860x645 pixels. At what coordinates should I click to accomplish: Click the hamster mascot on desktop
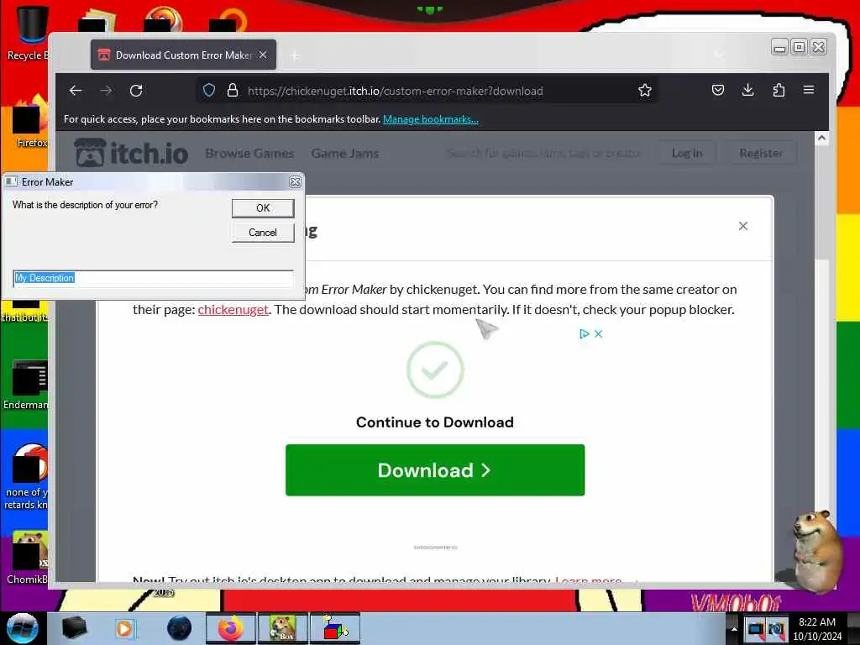coord(817,552)
